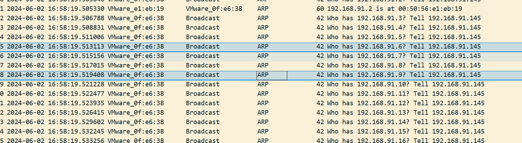Click source VMware_0f:e6:38 in the 192.168.91.8 row
The image size is (522, 143).
[x=136, y=65]
